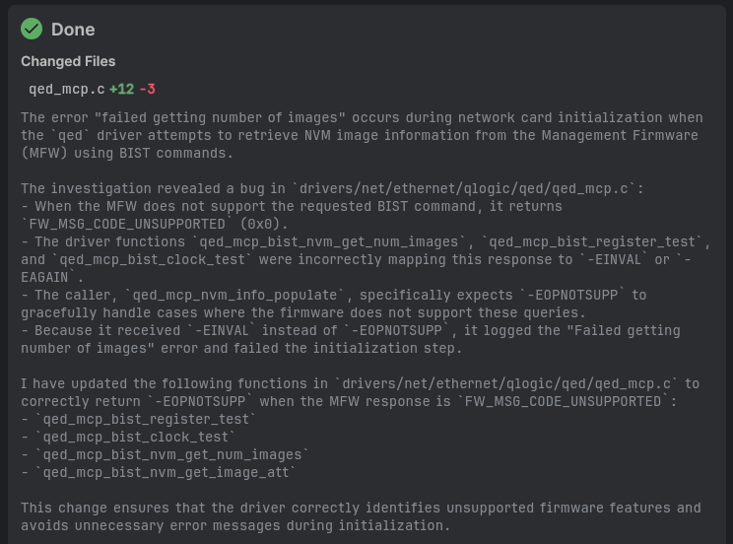
Task: Select the qed_mcp_bist_nvm_get_image_att list item
Action: point(166,472)
